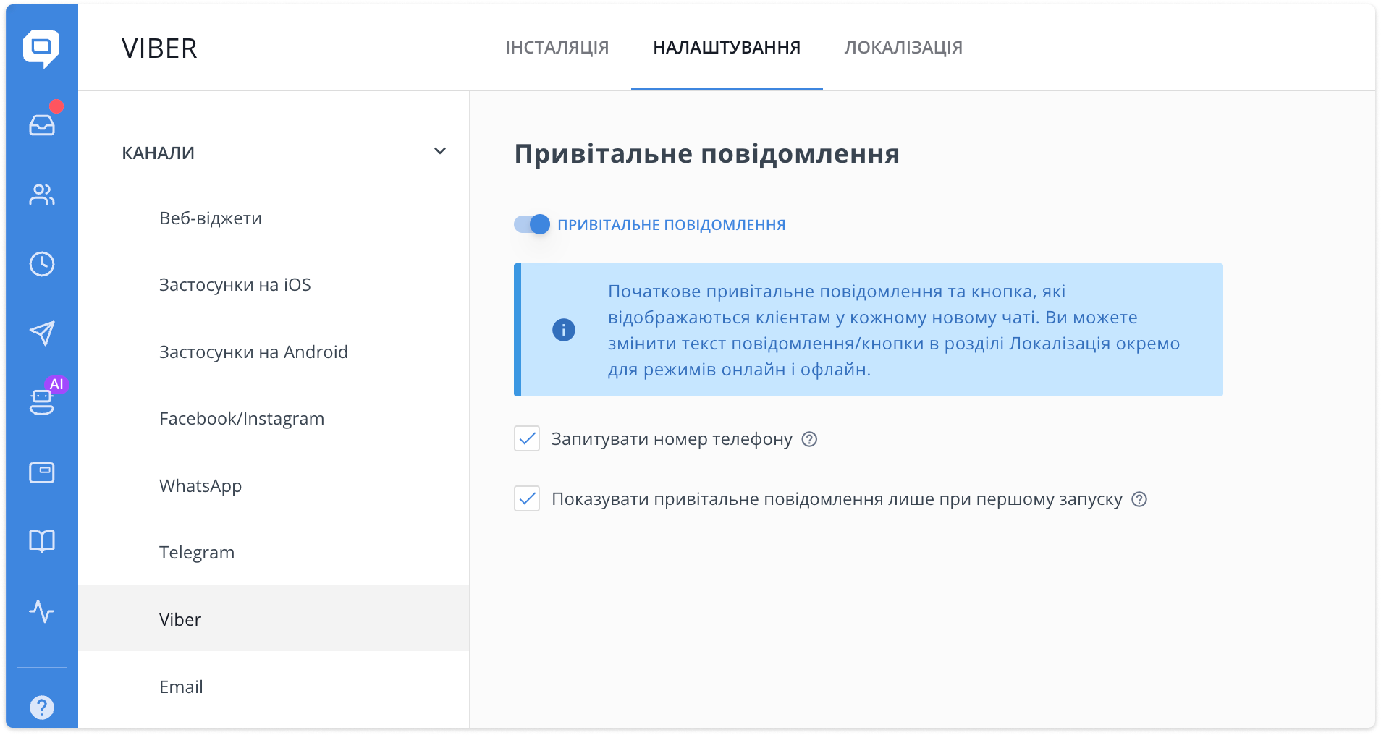
Task: Uncheck showing welcome message only at first launch
Action: click(x=526, y=498)
